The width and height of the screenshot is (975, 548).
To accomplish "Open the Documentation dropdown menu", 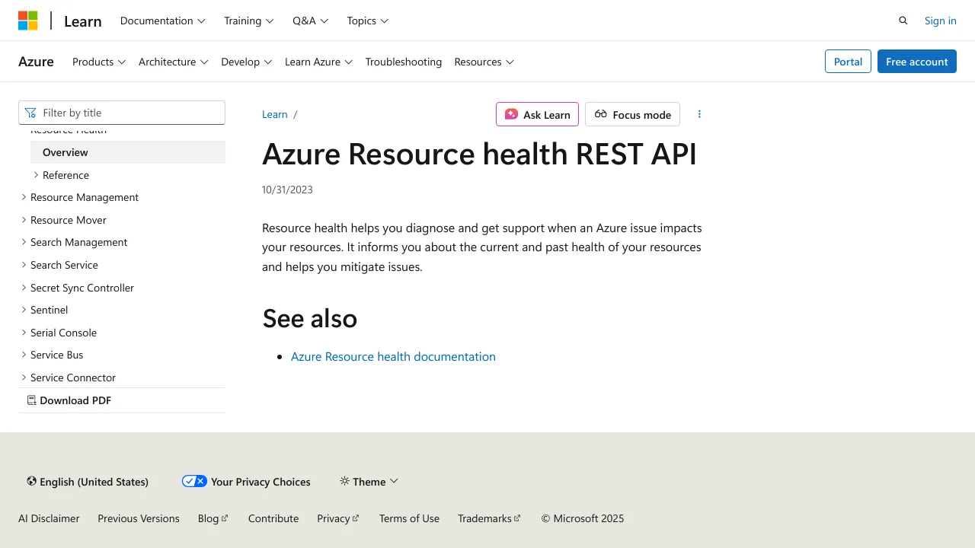I will [163, 21].
